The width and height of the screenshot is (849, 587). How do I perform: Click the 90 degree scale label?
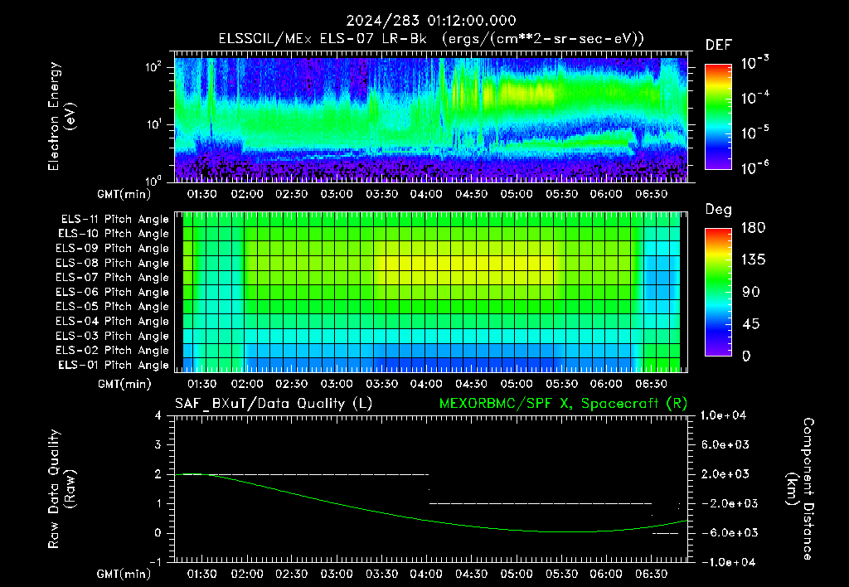pyautogui.click(x=751, y=292)
